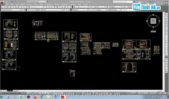169x99 pixels.
Task: Click TOP face on the ViewCube
Action: 153,21
